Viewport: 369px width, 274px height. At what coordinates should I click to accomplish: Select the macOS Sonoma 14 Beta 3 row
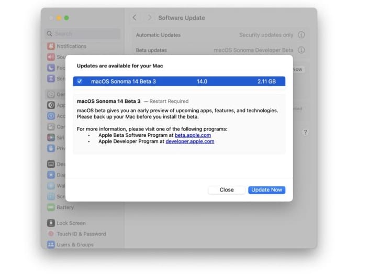pos(179,81)
